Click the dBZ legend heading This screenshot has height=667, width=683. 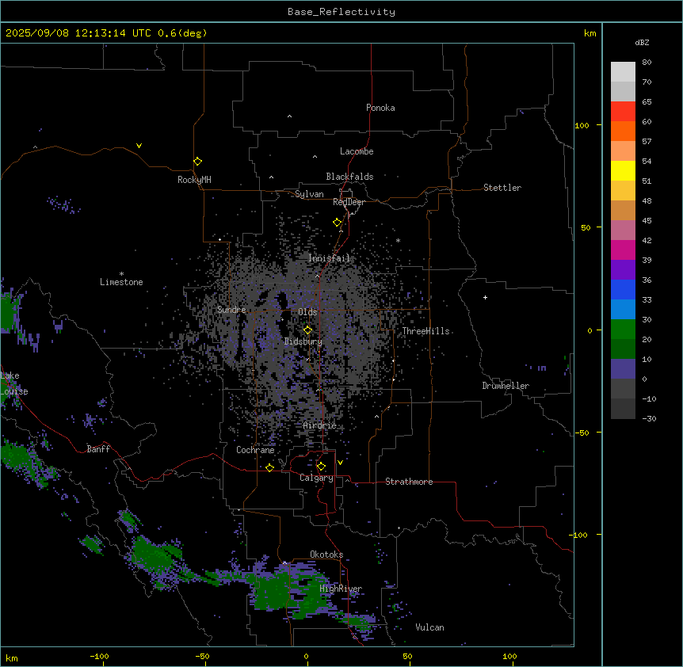pyautogui.click(x=642, y=42)
